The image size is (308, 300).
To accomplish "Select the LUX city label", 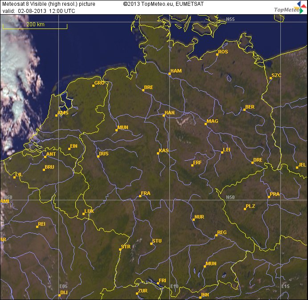I will click(89, 211).
